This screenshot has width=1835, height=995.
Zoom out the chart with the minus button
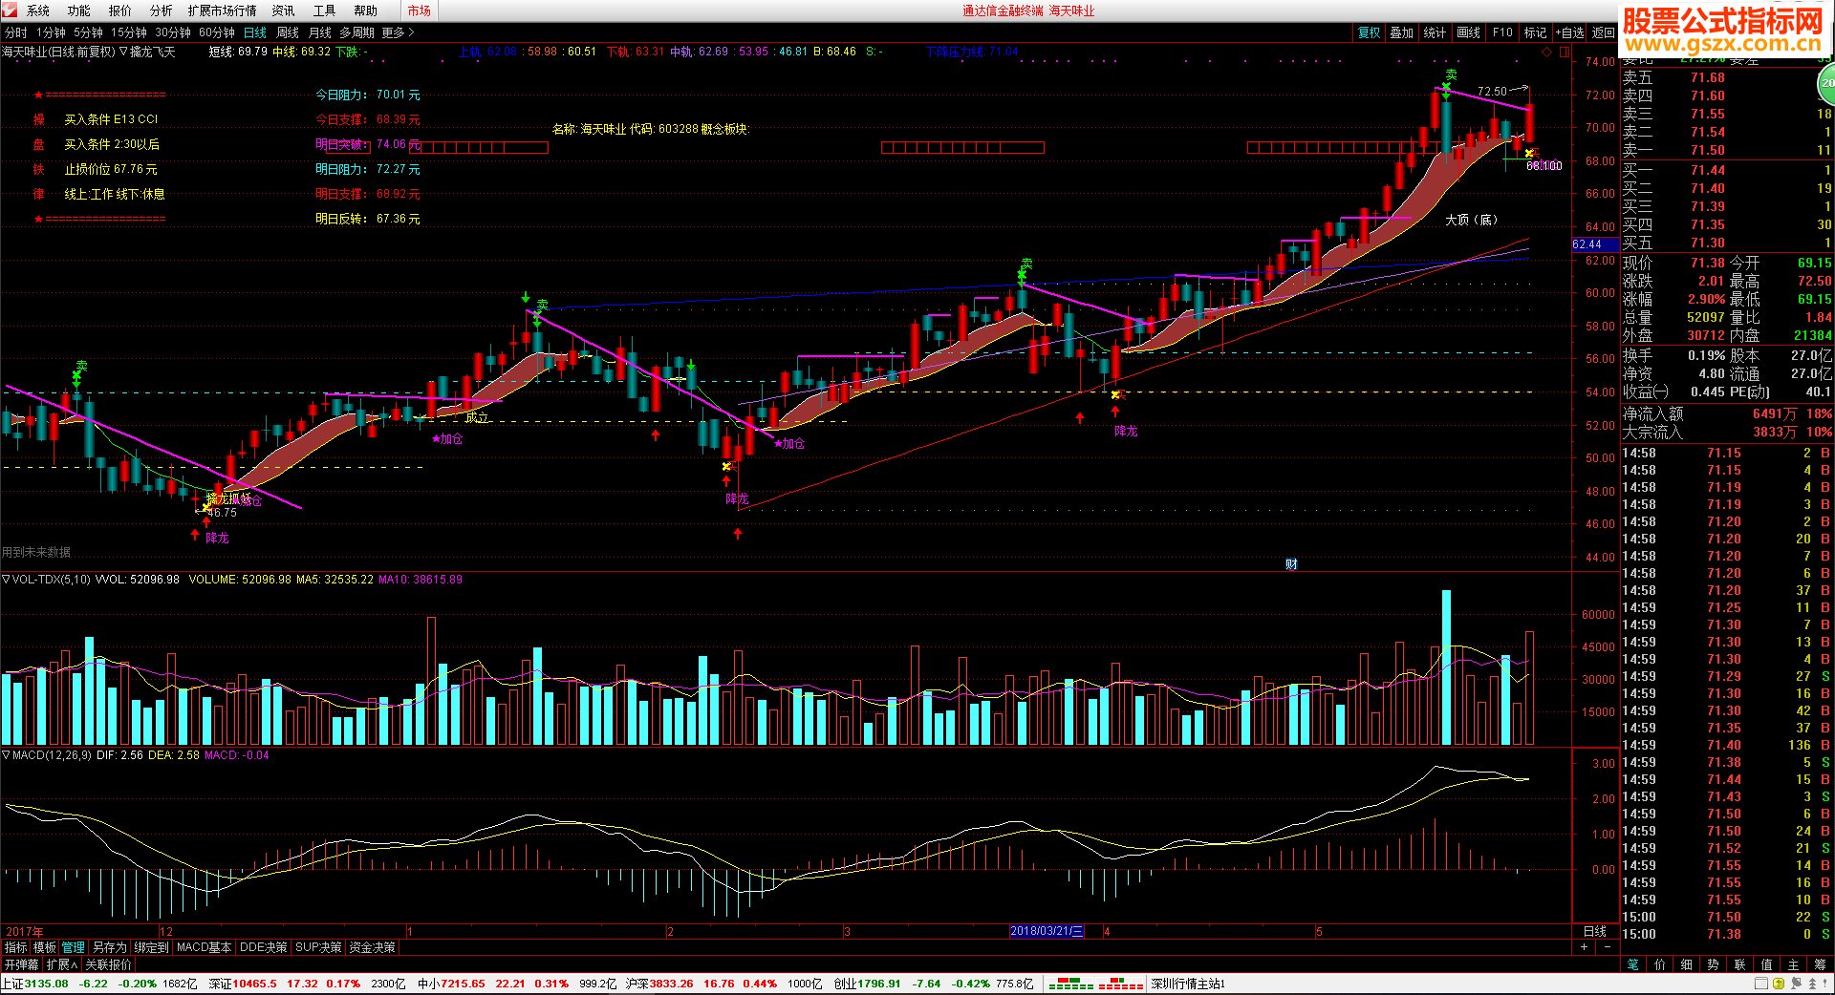1607,947
